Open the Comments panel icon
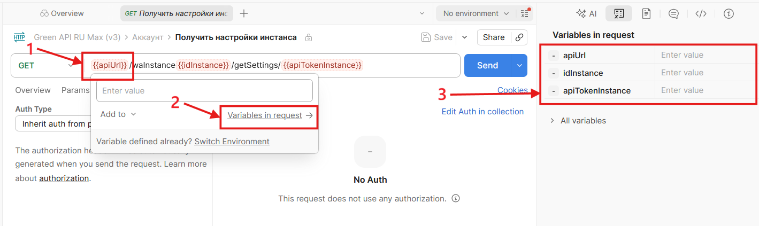759x226 pixels. [673, 14]
